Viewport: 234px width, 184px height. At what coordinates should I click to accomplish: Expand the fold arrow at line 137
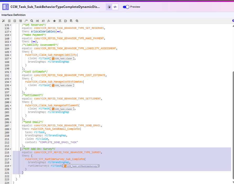tap(11, 32)
